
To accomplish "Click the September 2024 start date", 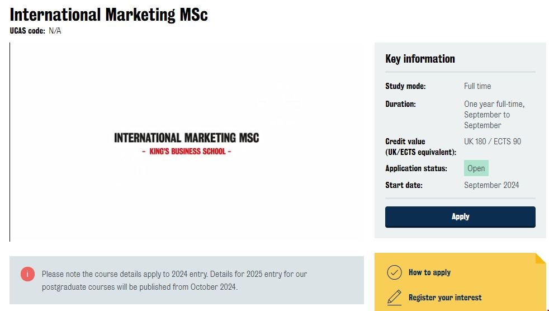I will click(x=491, y=185).
